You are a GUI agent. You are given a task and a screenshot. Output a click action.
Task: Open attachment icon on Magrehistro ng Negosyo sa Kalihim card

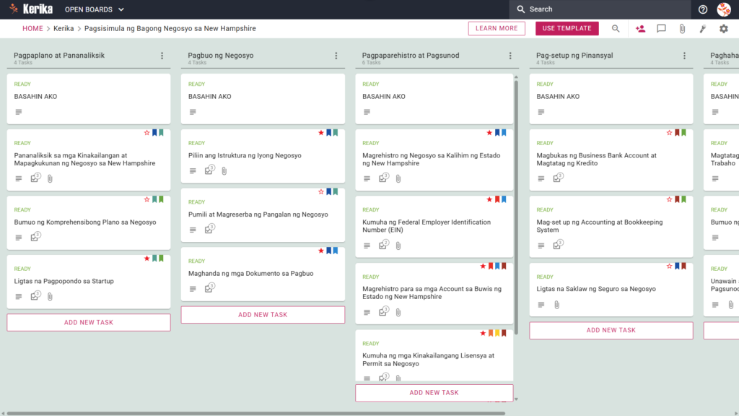(x=398, y=179)
